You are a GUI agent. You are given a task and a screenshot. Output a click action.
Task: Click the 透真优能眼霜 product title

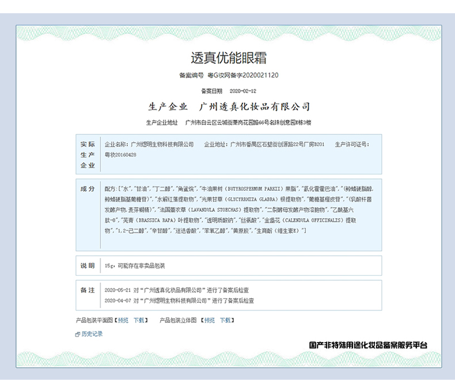point(228,58)
